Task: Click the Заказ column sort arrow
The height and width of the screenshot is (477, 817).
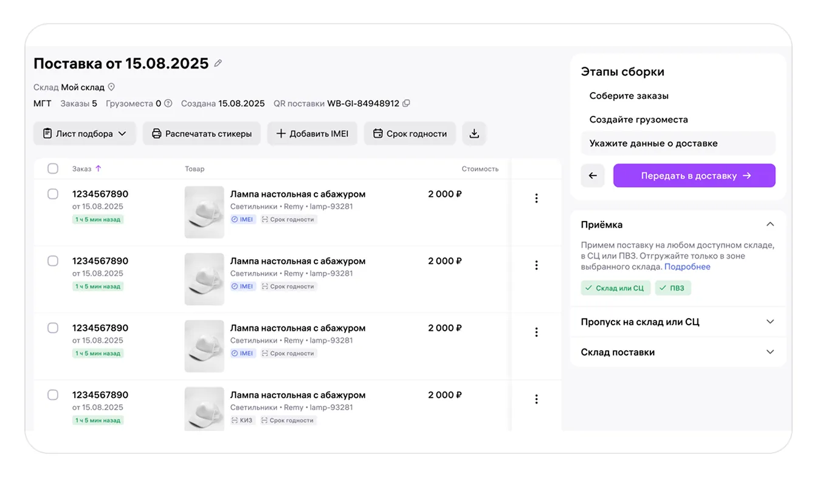Action: (x=98, y=169)
